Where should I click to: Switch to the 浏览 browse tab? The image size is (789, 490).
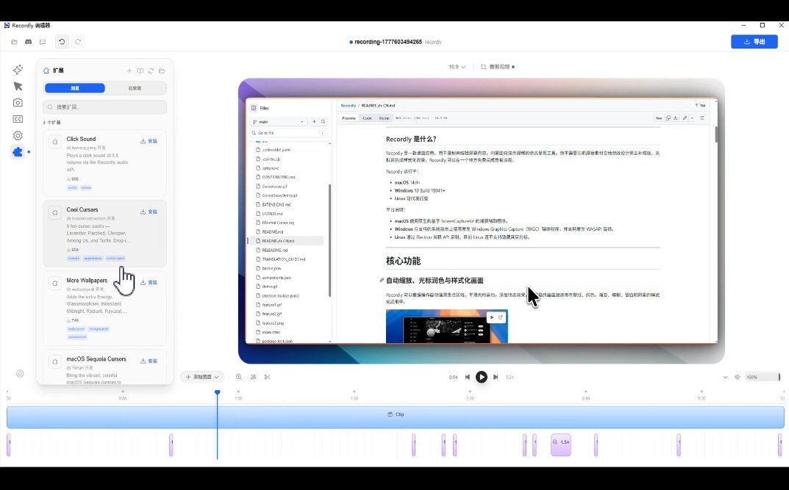click(74, 88)
